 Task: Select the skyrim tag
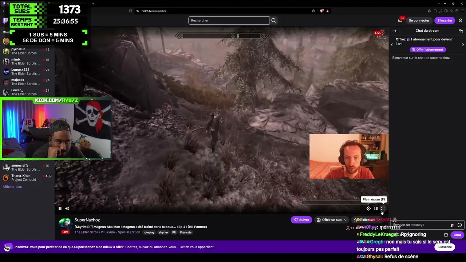coord(163,233)
